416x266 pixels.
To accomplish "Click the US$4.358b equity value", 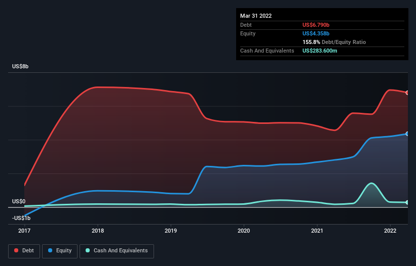I will [316, 33].
